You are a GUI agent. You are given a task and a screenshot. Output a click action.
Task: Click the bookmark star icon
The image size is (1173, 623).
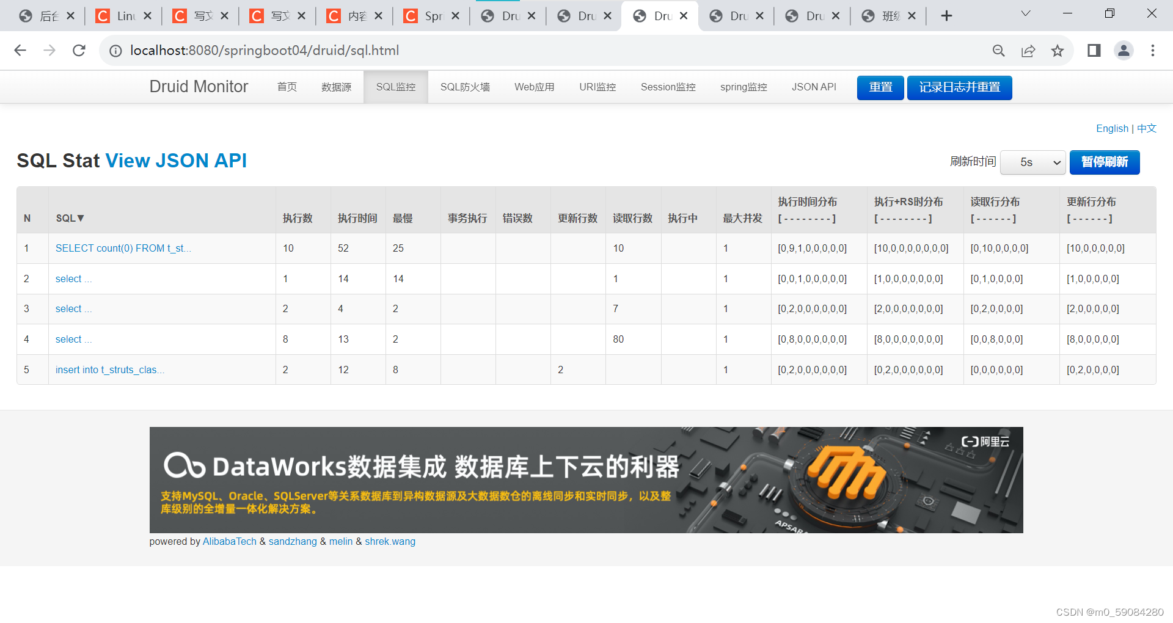[x=1058, y=51]
